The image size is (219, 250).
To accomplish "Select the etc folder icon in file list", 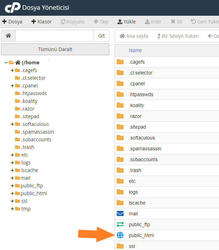I will tap(120, 181).
